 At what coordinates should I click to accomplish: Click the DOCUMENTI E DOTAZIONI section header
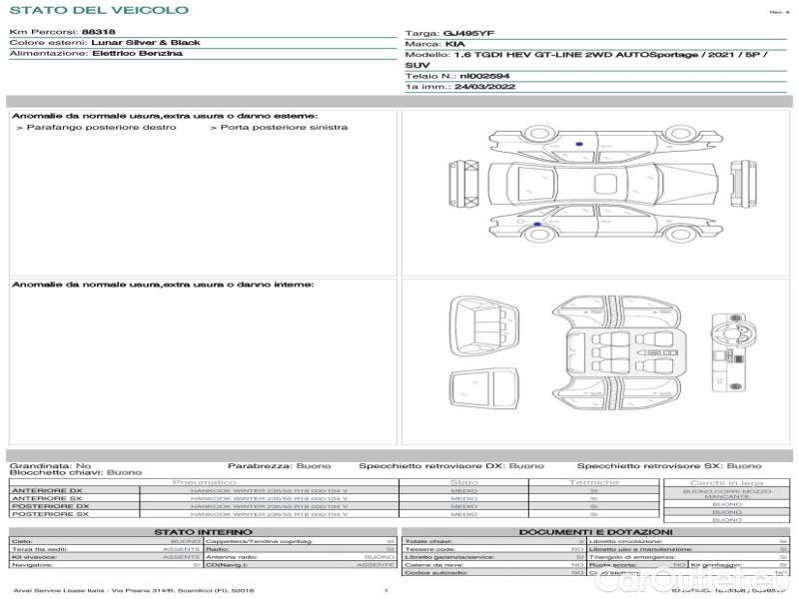tap(595, 532)
